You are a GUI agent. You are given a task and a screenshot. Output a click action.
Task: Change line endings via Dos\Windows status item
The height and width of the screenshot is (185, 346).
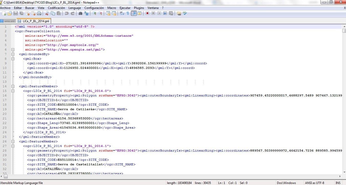tap(286, 183)
